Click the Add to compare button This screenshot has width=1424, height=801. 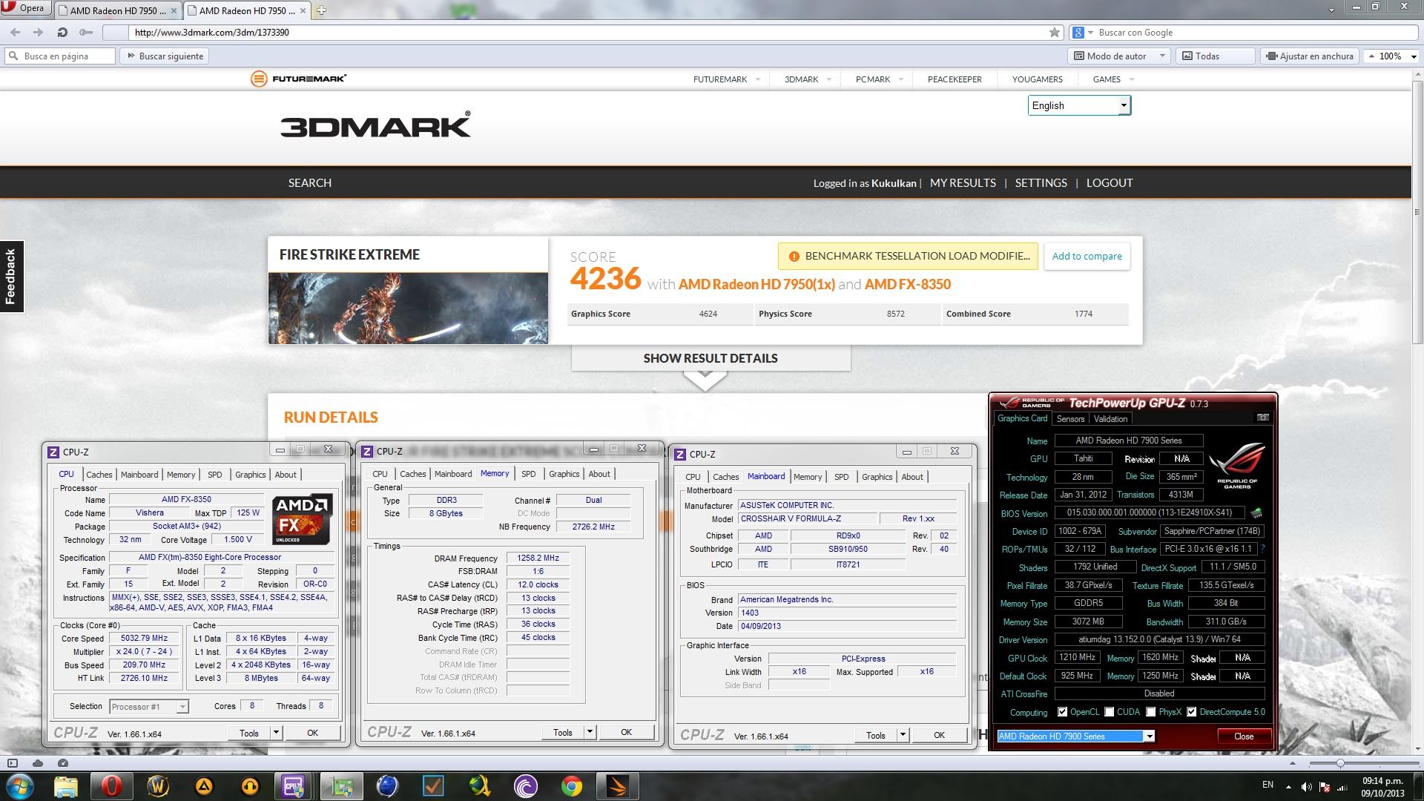(x=1087, y=257)
